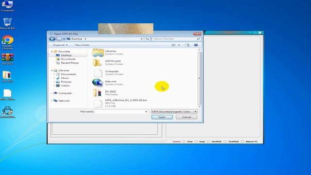Click the search magnifier icon

click(198, 39)
